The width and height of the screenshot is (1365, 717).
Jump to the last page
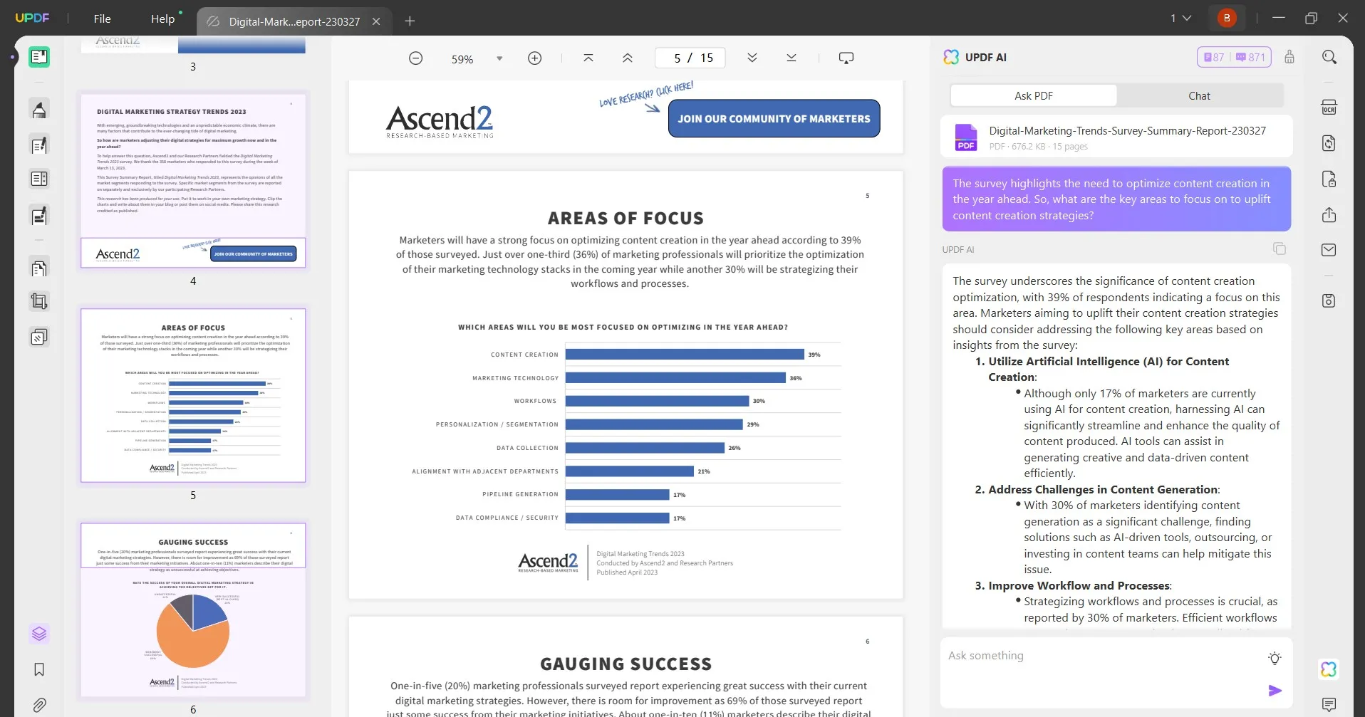tap(792, 58)
